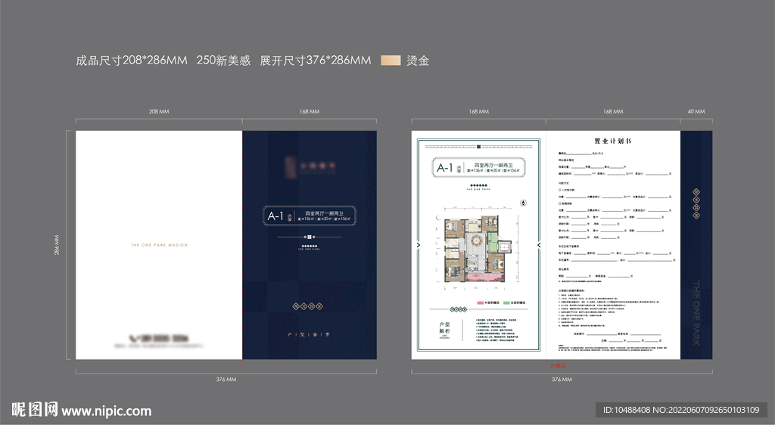Click the 户型鉴赏 text on the navy cover

(x=310, y=335)
